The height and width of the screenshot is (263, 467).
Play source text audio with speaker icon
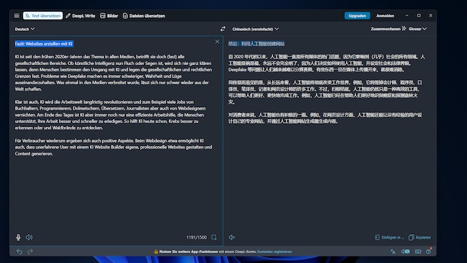coord(29,237)
